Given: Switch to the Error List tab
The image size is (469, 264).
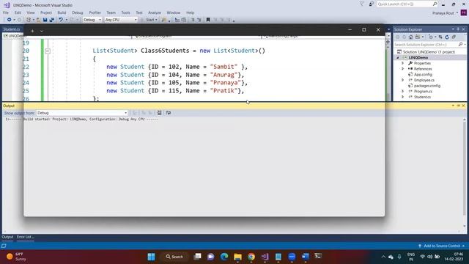Looking at the screenshot, I should pyautogui.click(x=25, y=237).
